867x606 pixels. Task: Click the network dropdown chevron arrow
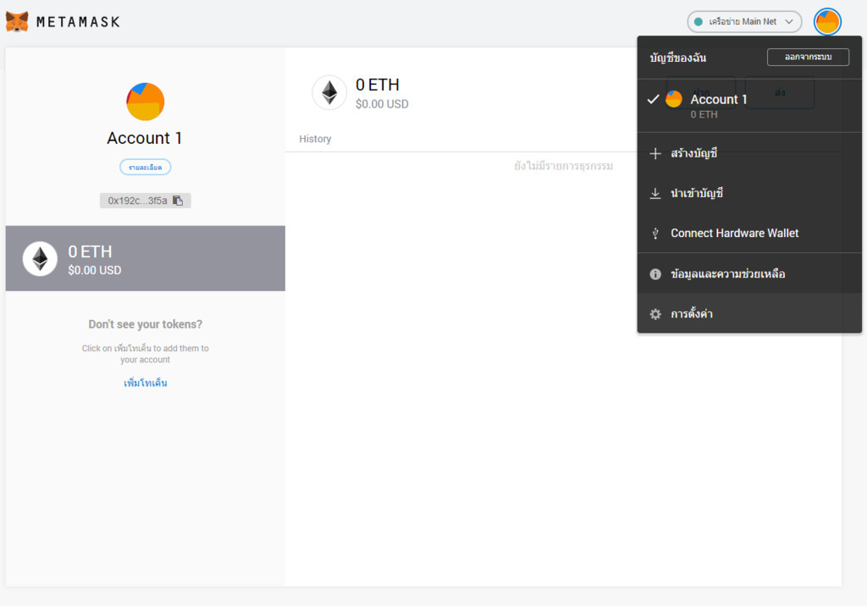[789, 22]
